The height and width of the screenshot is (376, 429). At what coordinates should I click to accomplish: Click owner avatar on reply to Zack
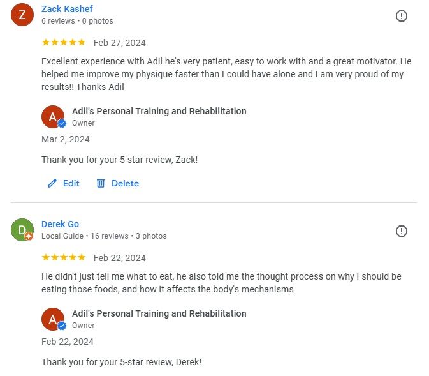tap(53, 117)
